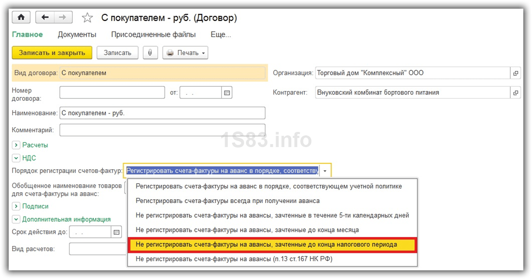Switch to the Главное tab
Viewport: 532px width, 279px height.
(x=27, y=34)
